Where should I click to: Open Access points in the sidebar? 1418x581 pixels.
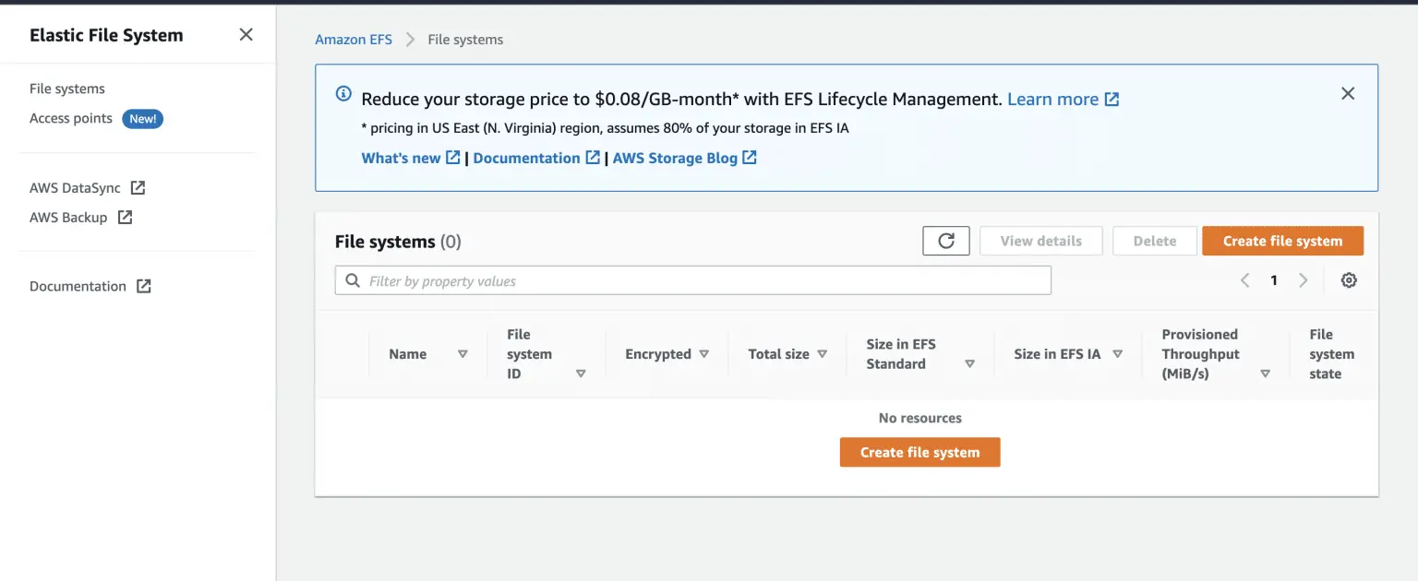(x=71, y=118)
